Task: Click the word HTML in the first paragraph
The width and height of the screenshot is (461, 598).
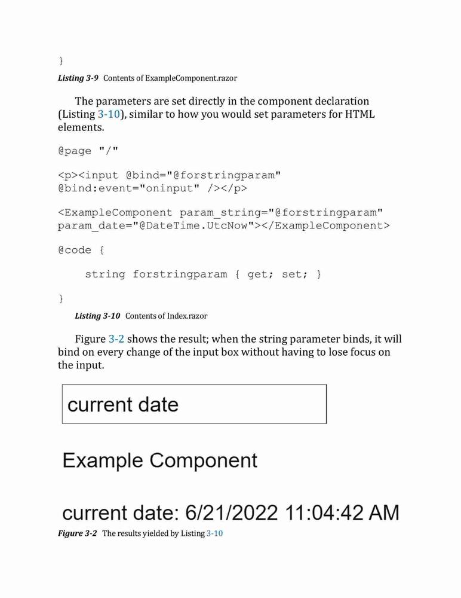Action: click(x=359, y=114)
